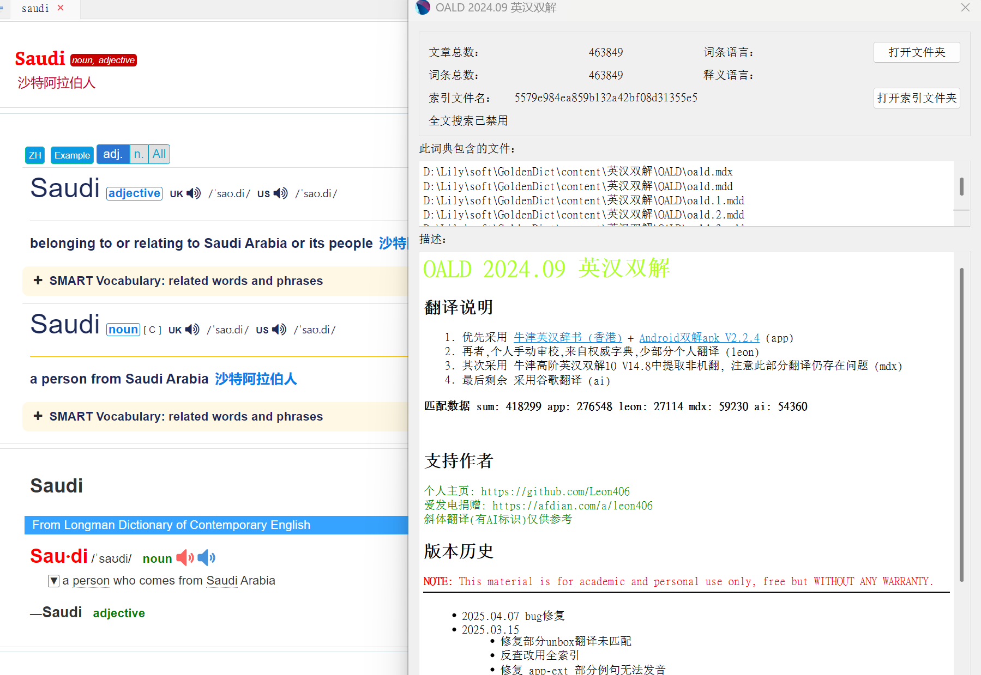The width and height of the screenshot is (981, 675).
Task: Play US pronunciation for Saudi noun
Action: pos(279,330)
